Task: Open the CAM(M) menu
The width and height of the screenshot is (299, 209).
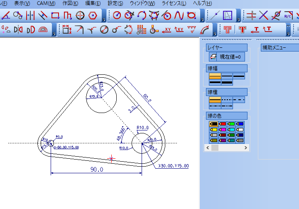Action: click(x=46, y=3)
